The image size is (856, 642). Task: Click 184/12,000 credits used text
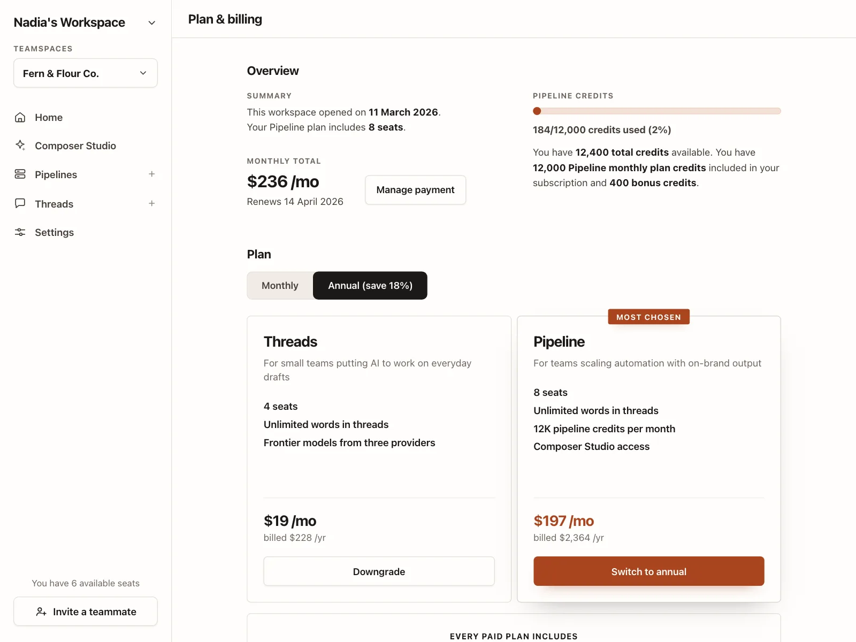602,130
